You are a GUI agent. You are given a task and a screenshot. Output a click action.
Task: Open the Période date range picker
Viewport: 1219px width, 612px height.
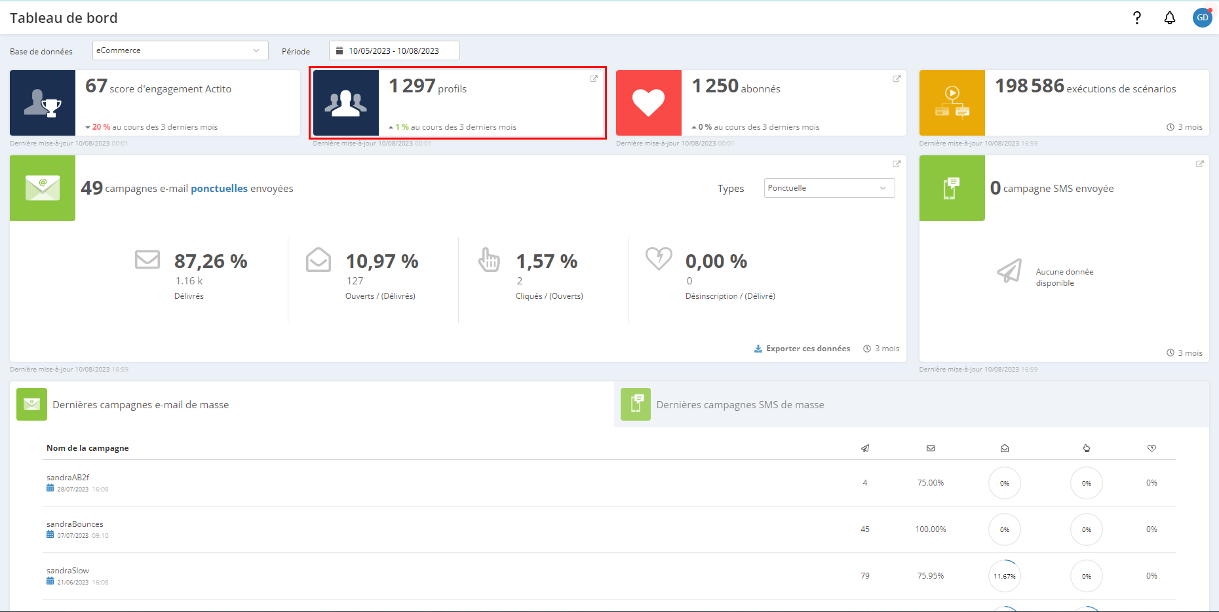click(394, 50)
